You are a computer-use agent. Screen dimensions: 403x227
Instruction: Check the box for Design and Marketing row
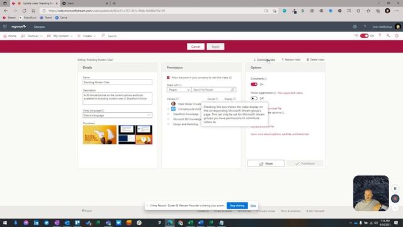[x=168, y=124]
